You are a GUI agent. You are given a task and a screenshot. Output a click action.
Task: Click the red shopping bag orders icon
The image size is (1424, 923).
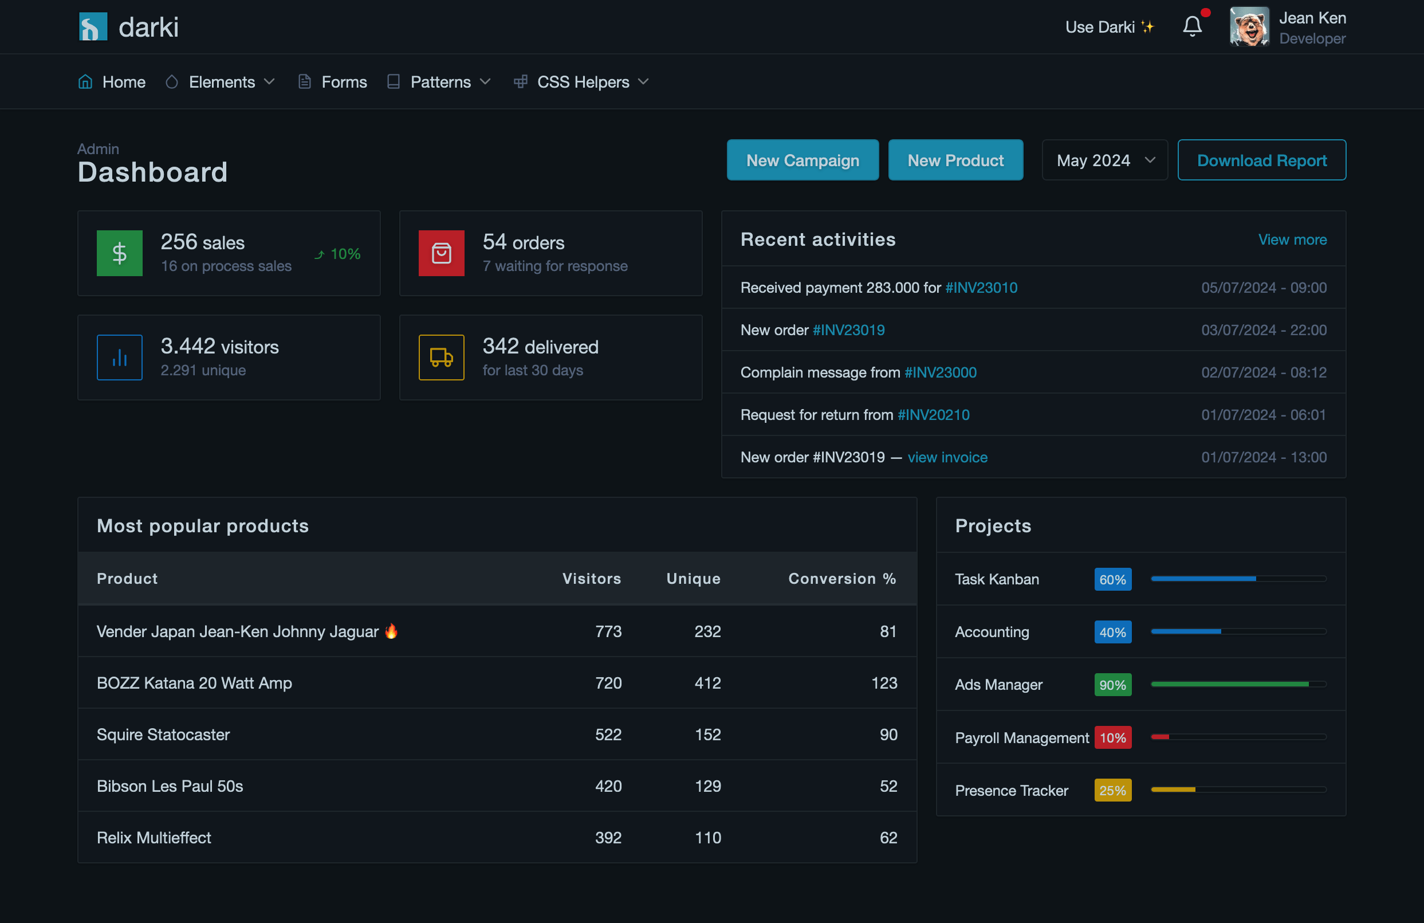coord(442,253)
